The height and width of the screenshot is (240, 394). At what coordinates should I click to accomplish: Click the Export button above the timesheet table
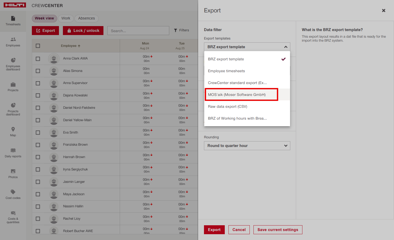[45, 31]
